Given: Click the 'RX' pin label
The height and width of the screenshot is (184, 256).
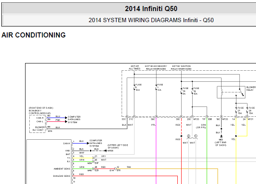Looking at the screenshot, I should click(x=68, y=161).
